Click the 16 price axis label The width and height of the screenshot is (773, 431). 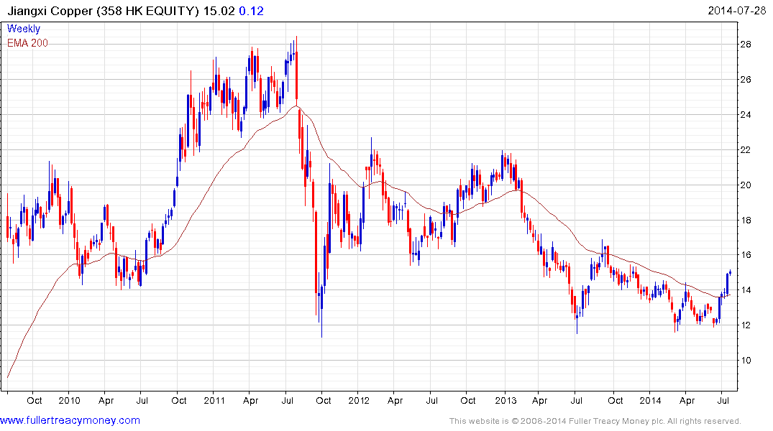click(746, 255)
